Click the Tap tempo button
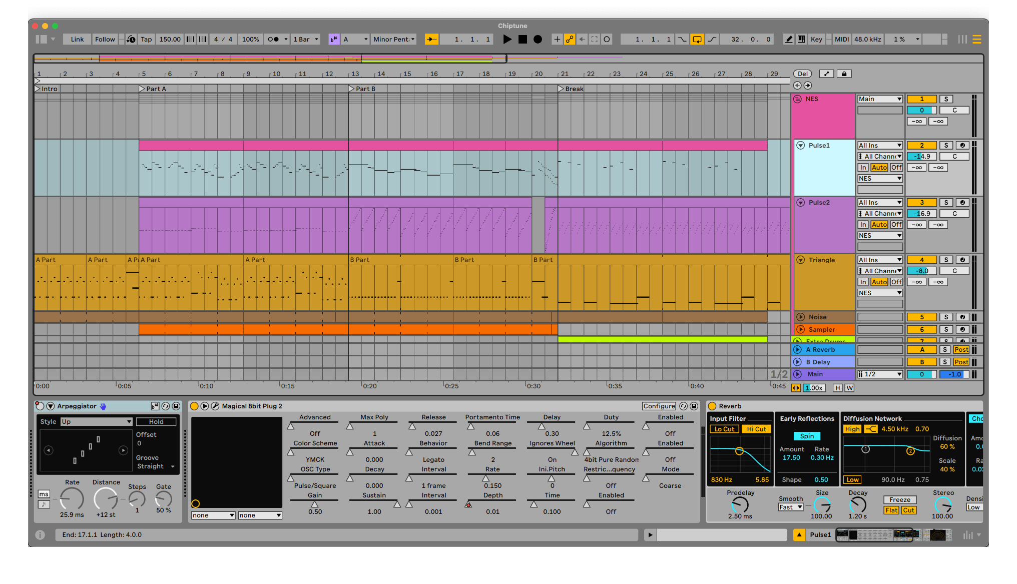Screen dimensions: 1017x584 point(146,40)
